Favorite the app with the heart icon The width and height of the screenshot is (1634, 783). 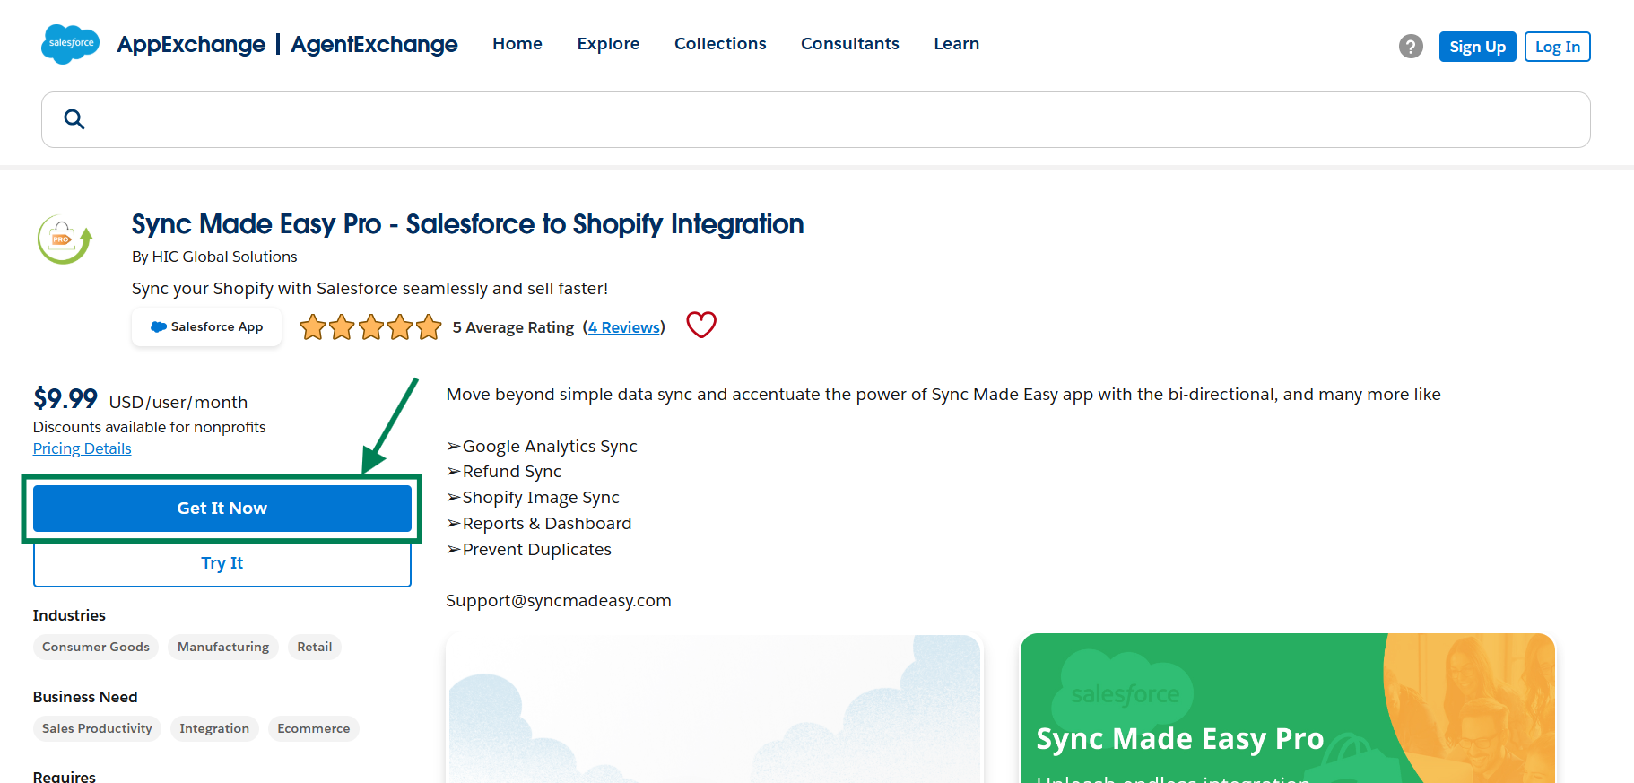701,325
